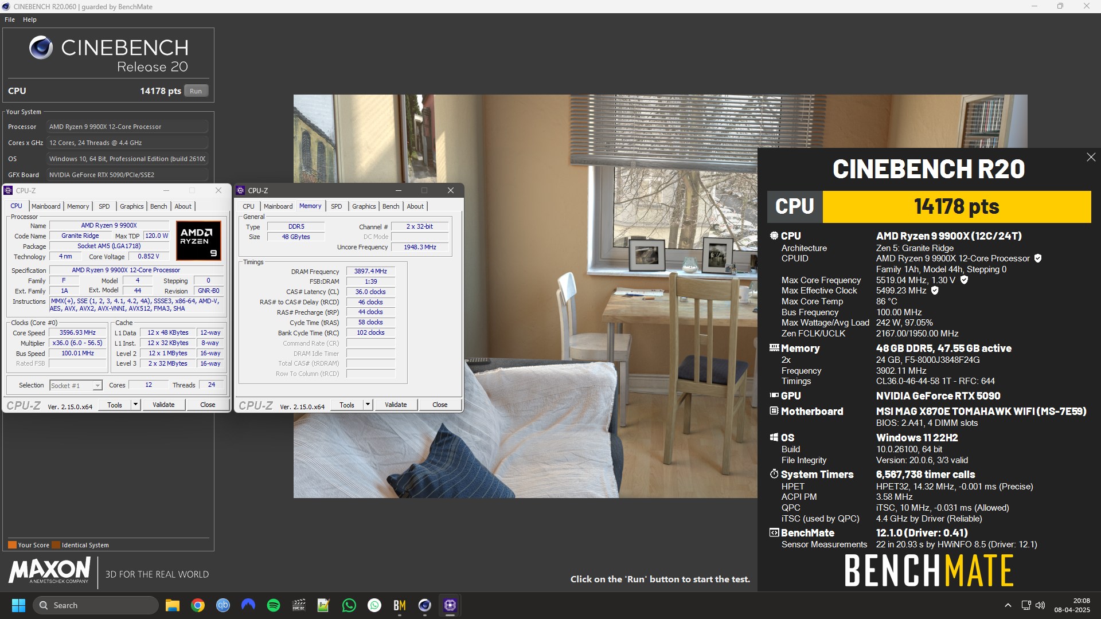
Task: Click Tools button in left CPU-Z window
Action: (x=115, y=405)
